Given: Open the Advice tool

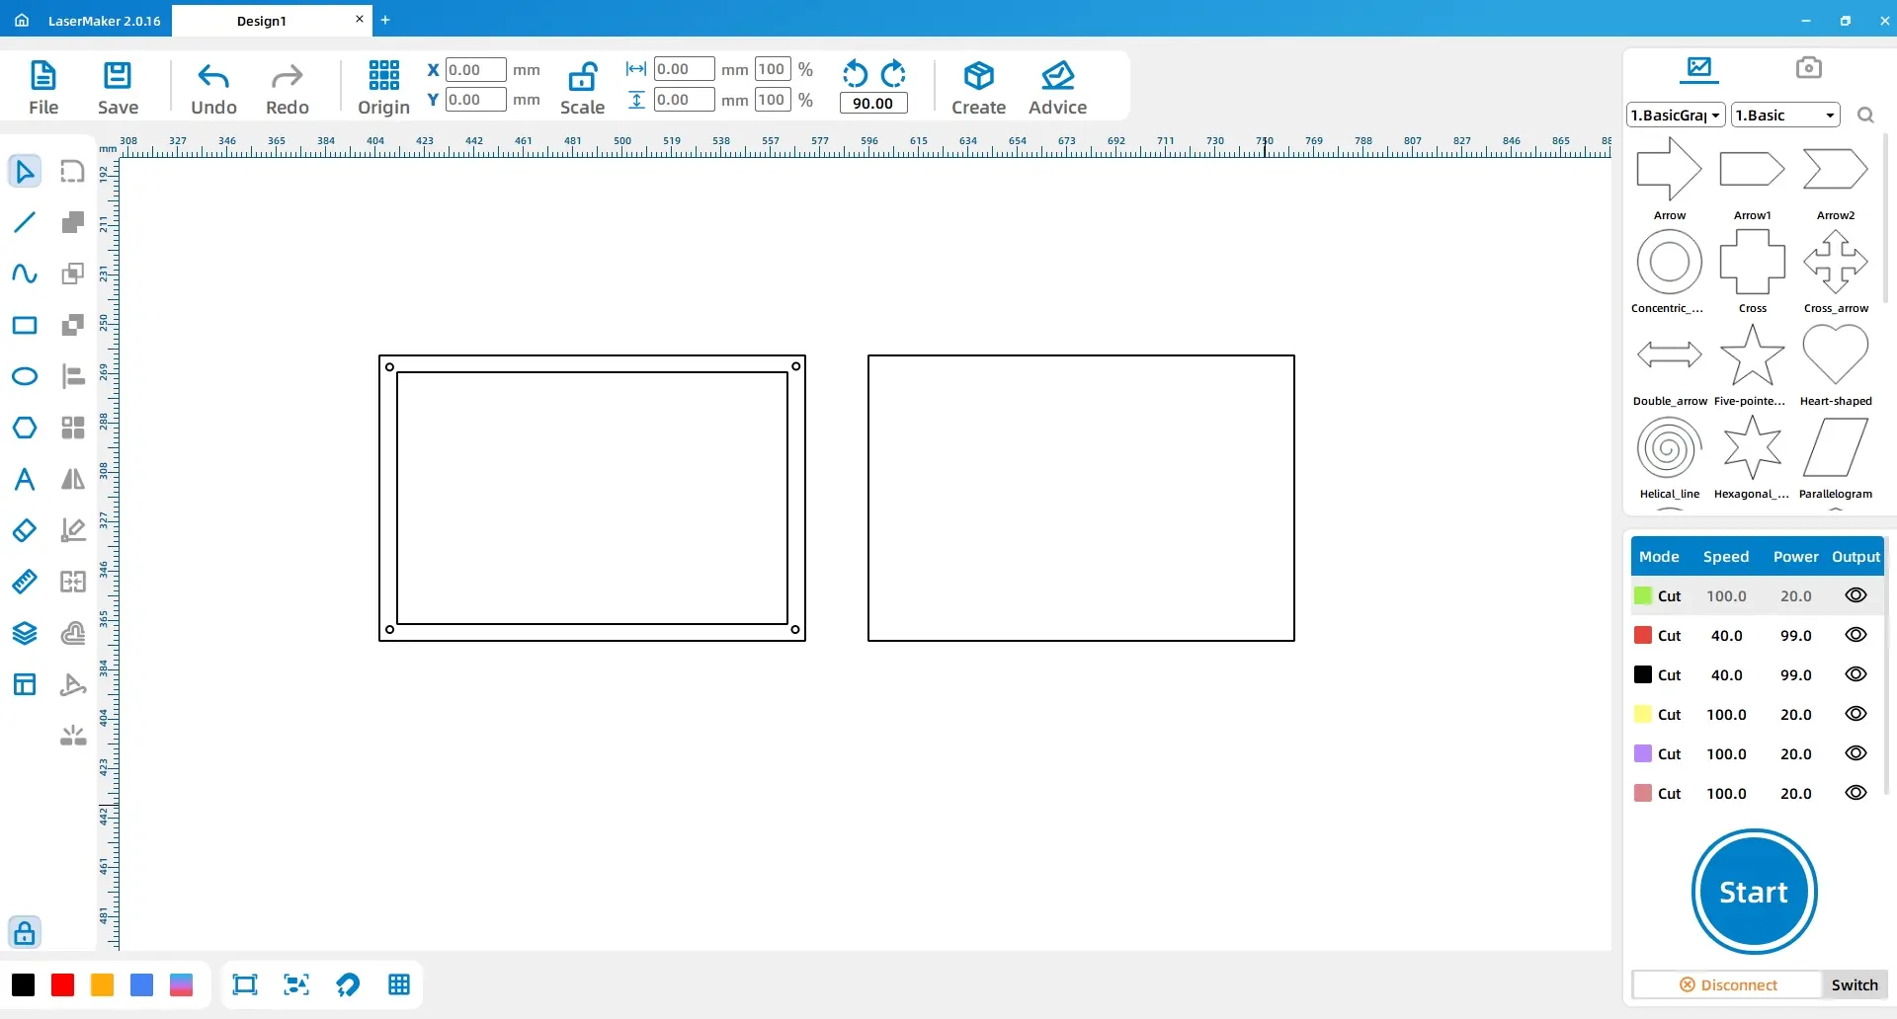Looking at the screenshot, I should (x=1057, y=88).
